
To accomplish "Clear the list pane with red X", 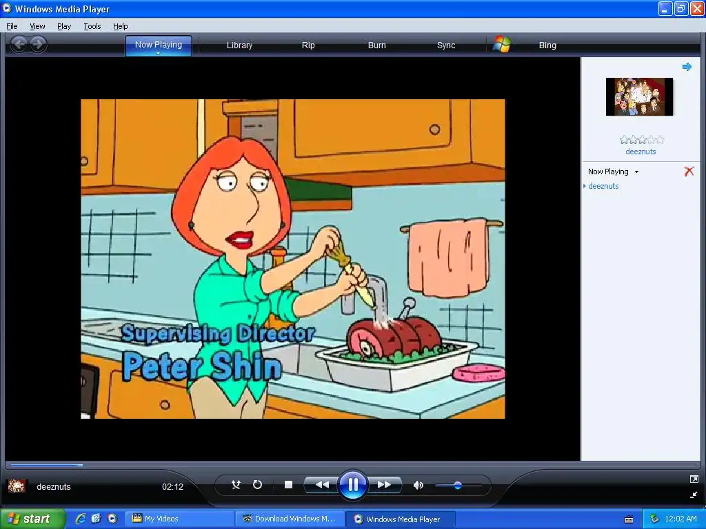I will [x=689, y=172].
